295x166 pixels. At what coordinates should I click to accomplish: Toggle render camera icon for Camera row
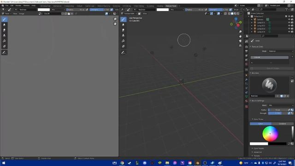coord(292,19)
